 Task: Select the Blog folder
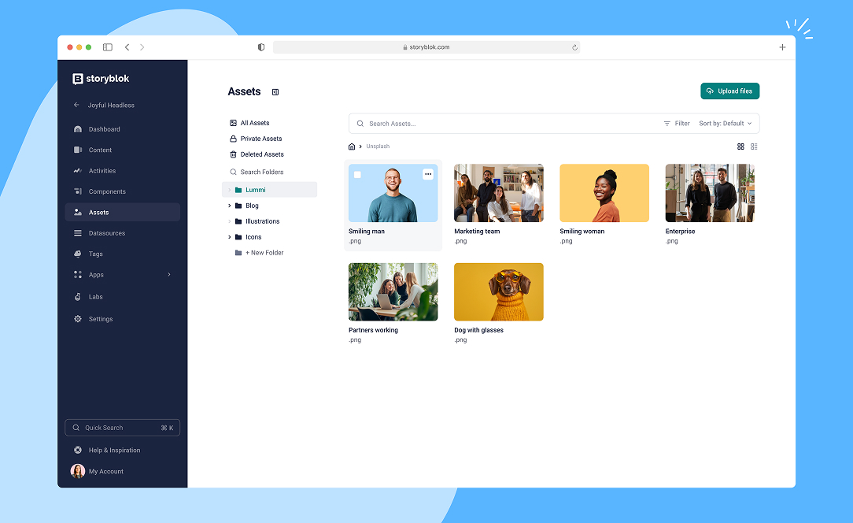[x=252, y=206]
